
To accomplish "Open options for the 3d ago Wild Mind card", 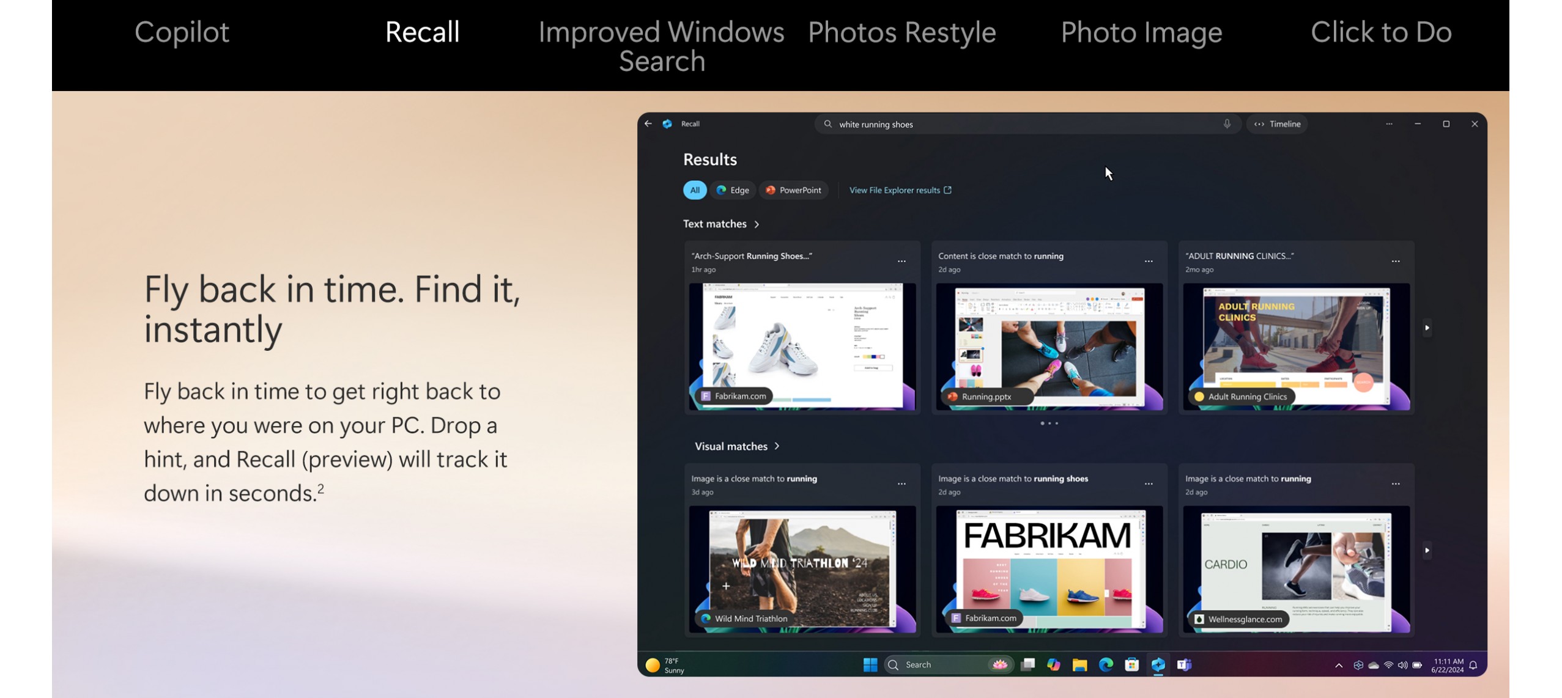I will click(x=901, y=484).
